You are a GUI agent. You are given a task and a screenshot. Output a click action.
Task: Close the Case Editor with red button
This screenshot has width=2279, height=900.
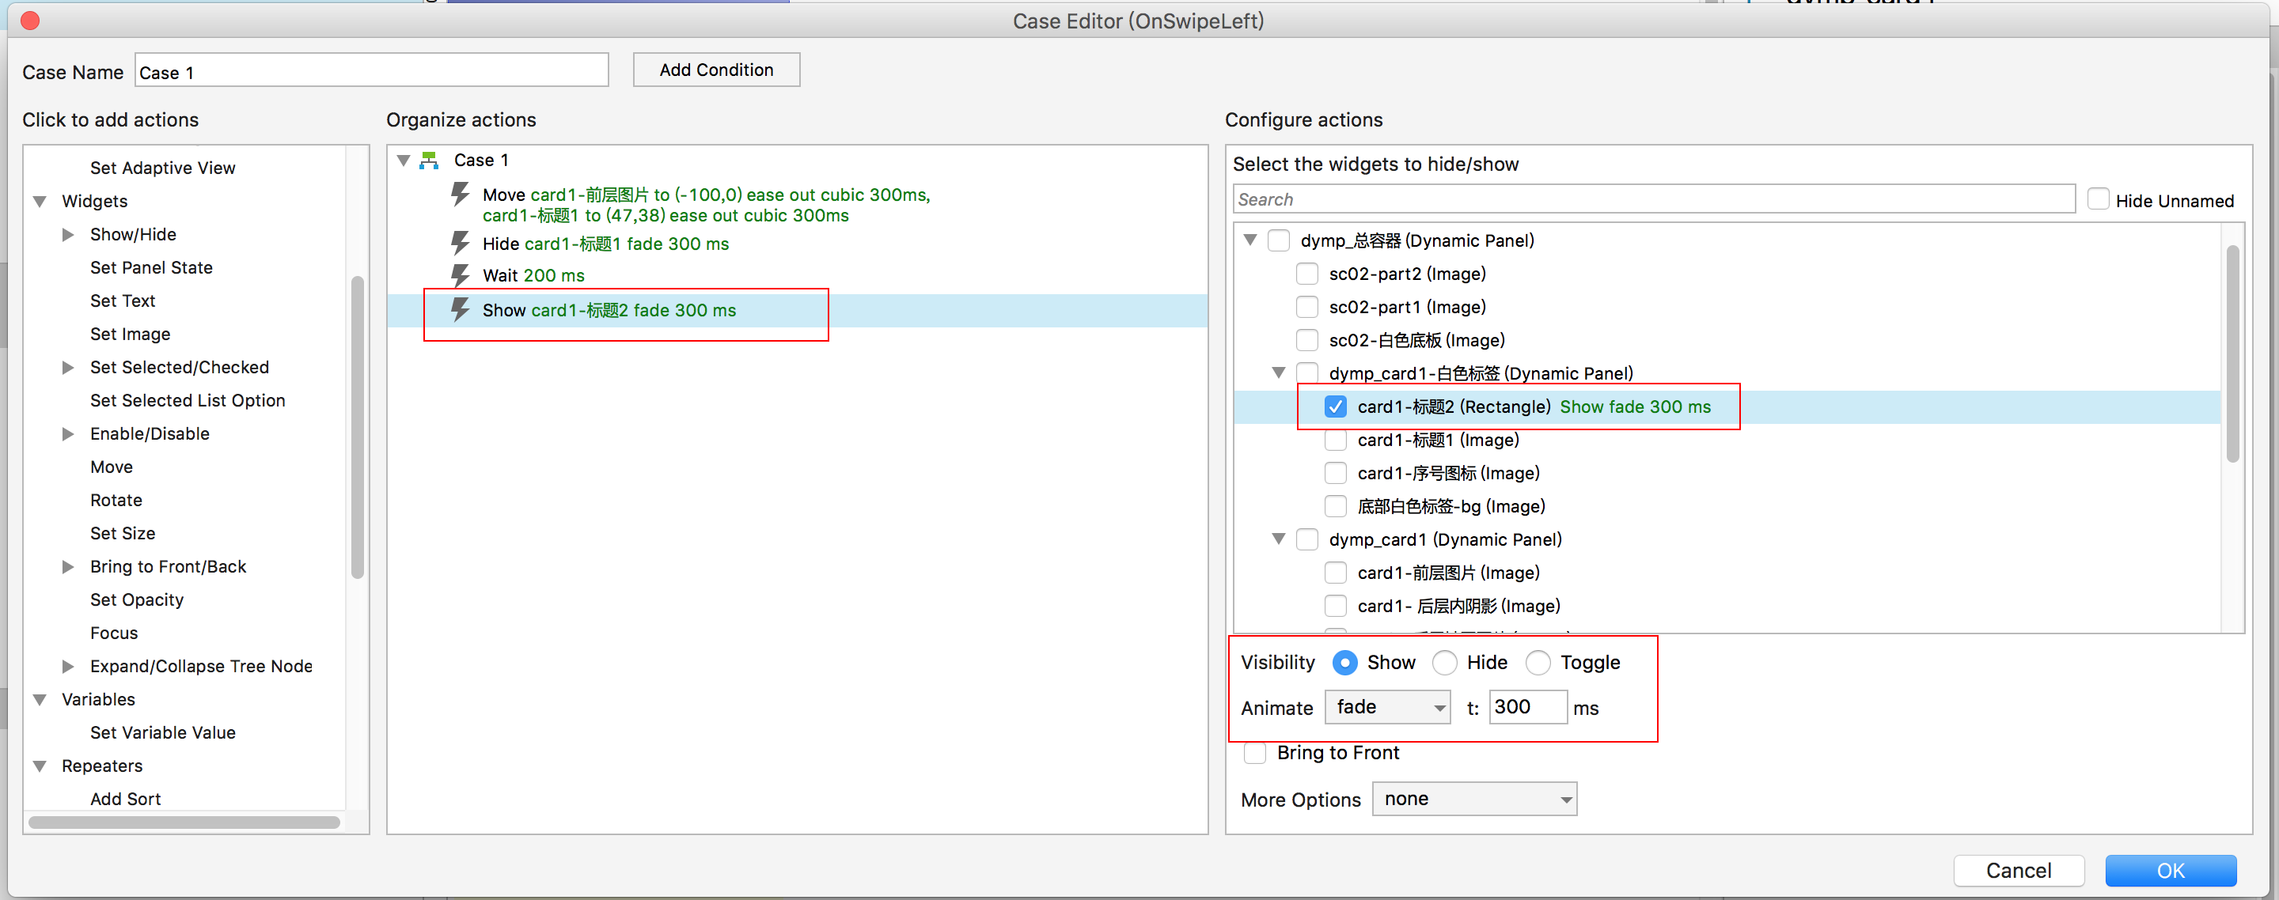tap(29, 21)
